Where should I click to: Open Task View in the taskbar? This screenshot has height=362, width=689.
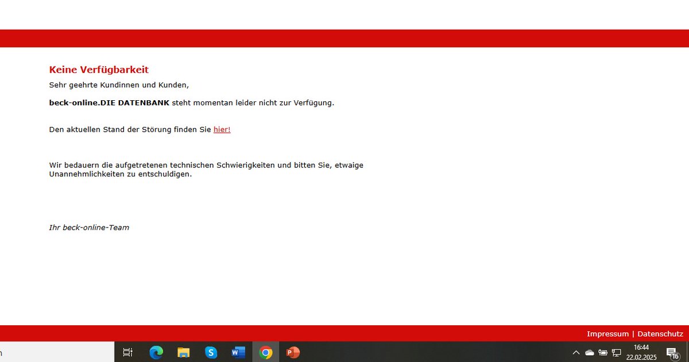[128, 352]
